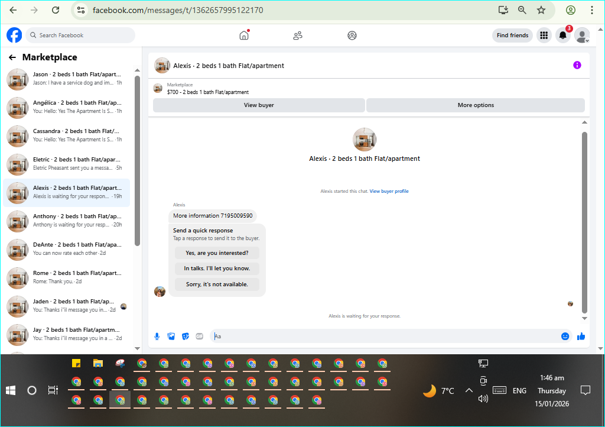This screenshot has width=605, height=427.
Task: Click the conversation list scrollbar
Action: (x=137, y=161)
